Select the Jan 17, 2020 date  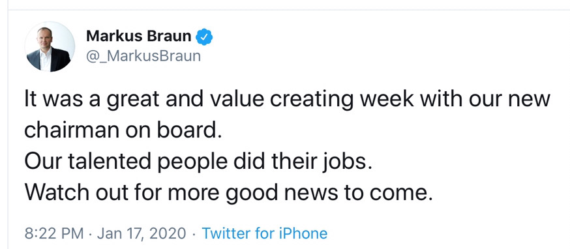click(x=142, y=233)
